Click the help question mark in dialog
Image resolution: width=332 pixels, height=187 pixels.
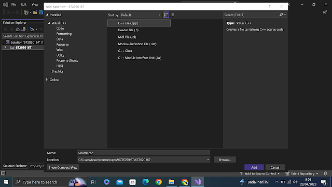[270, 7]
